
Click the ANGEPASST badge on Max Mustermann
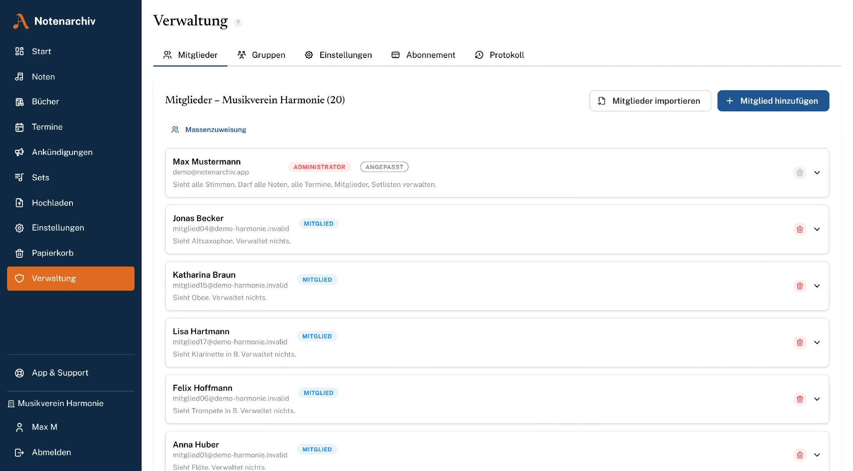coord(384,167)
